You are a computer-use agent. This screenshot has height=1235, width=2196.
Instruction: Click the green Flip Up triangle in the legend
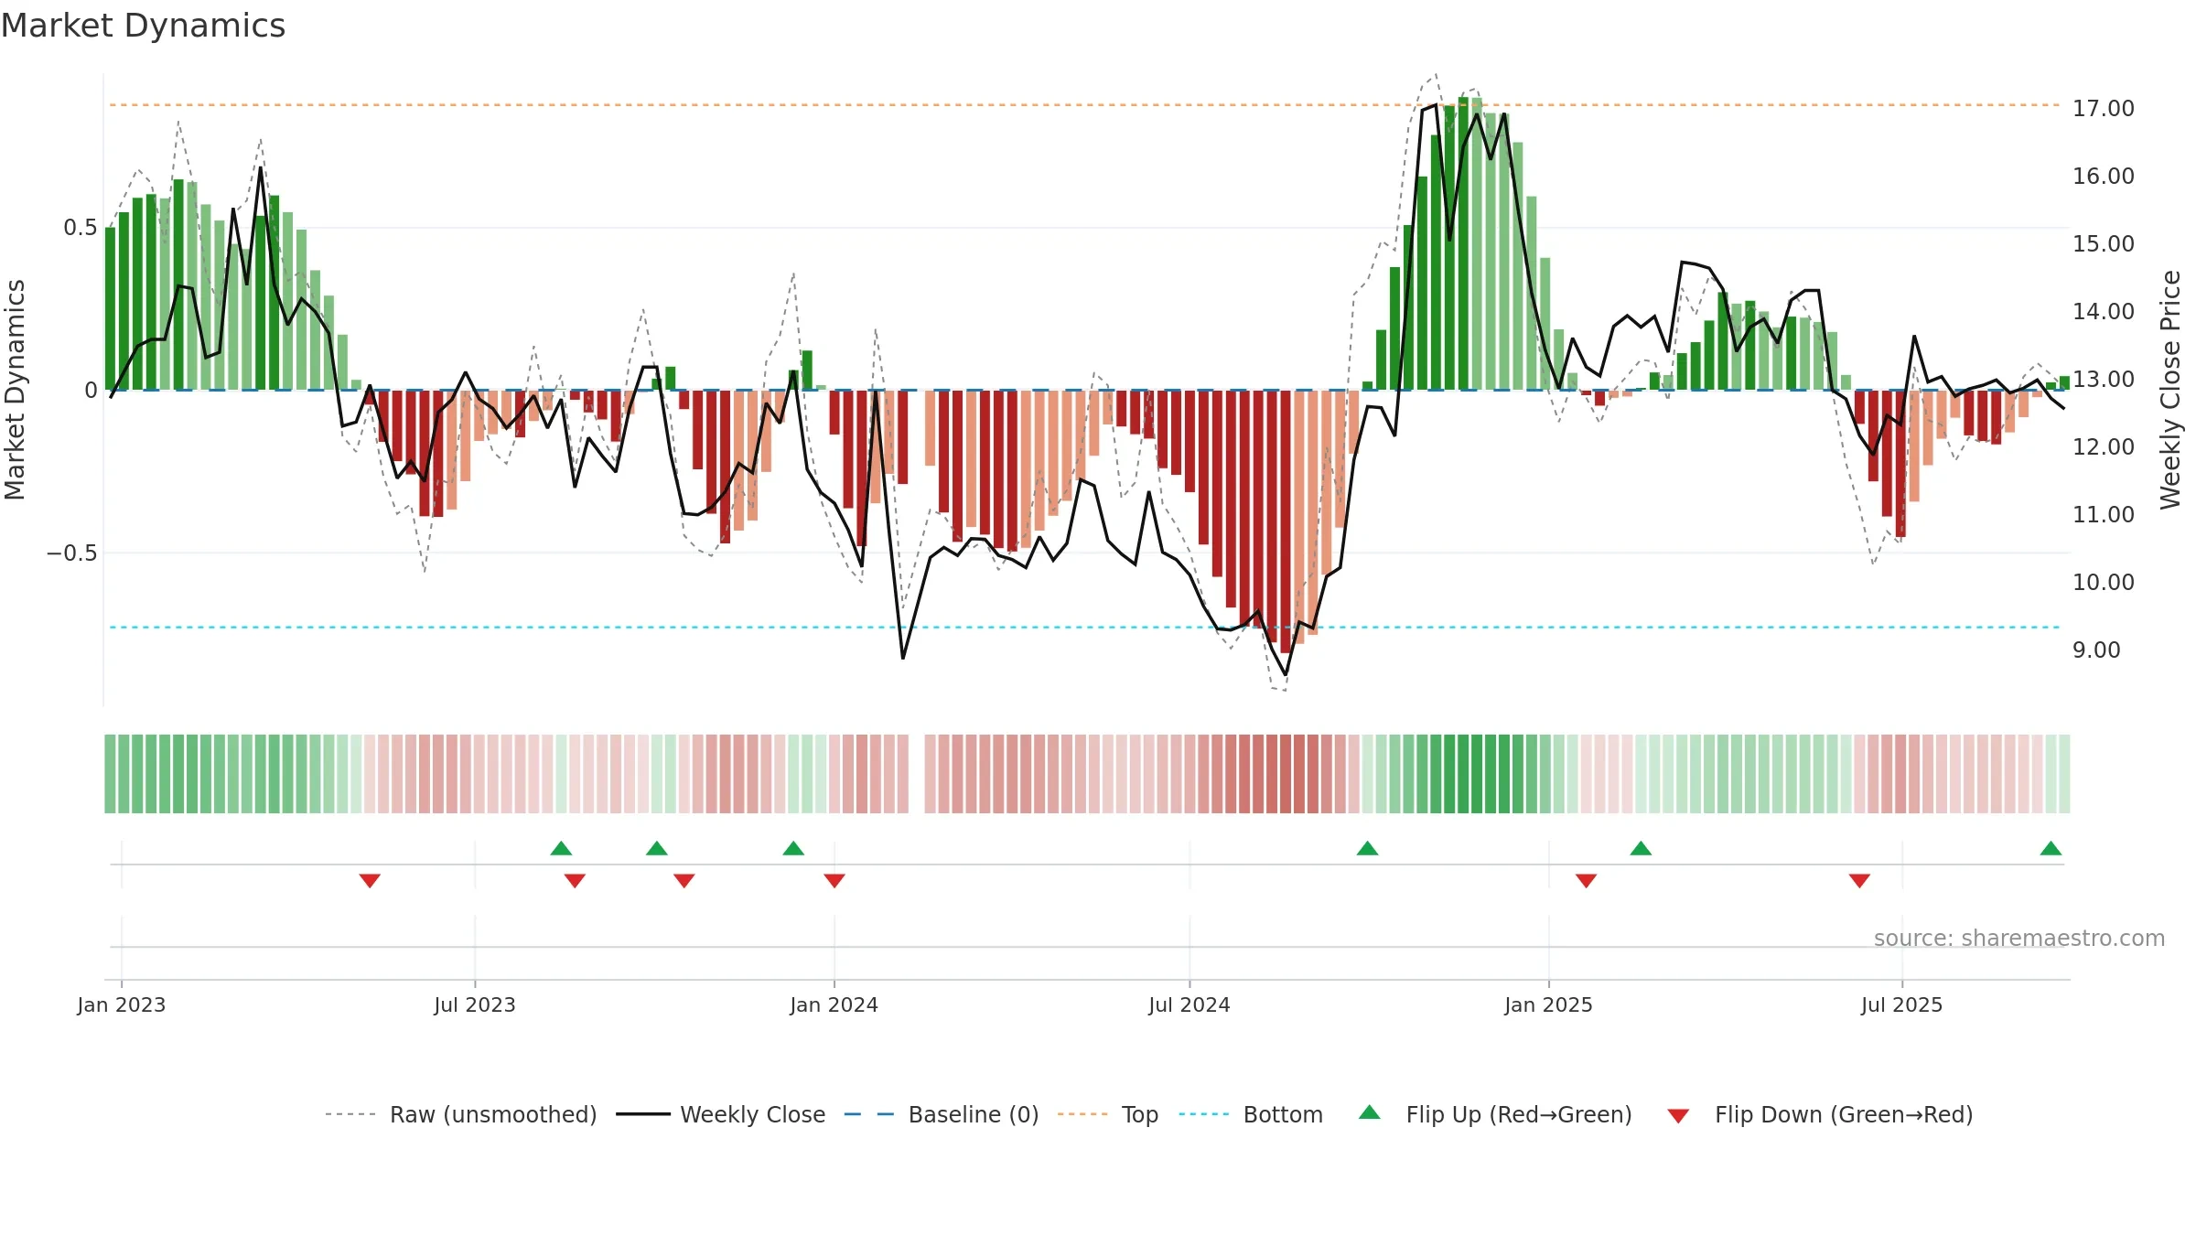[x=1370, y=1112]
